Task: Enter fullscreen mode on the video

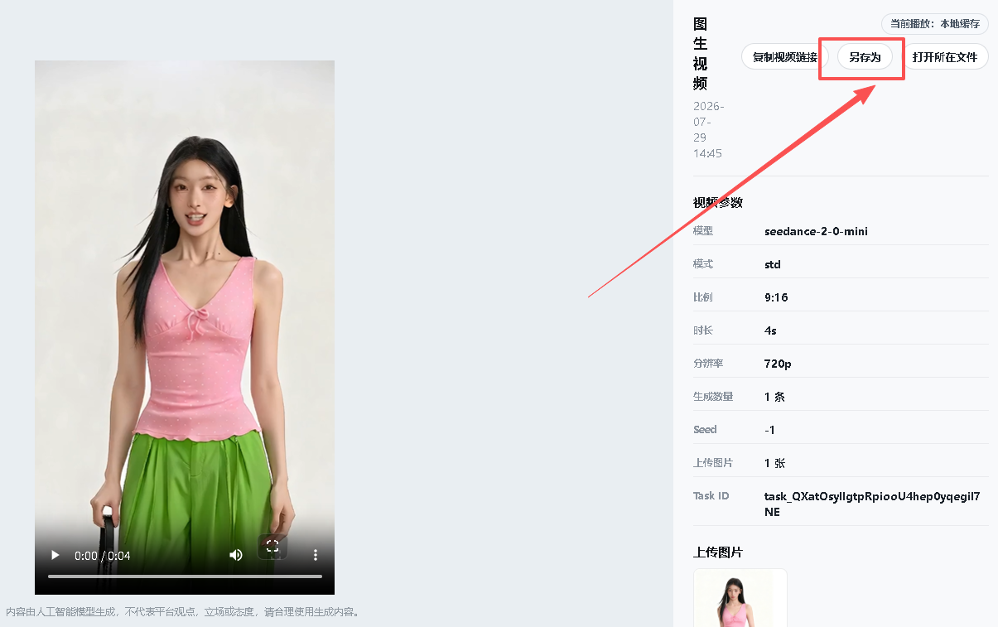Action: tap(272, 546)
